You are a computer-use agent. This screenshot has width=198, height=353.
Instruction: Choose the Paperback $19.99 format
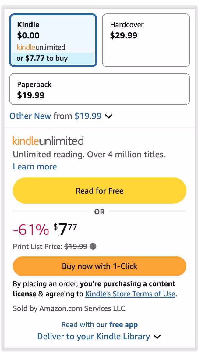(x=100, y=89)
